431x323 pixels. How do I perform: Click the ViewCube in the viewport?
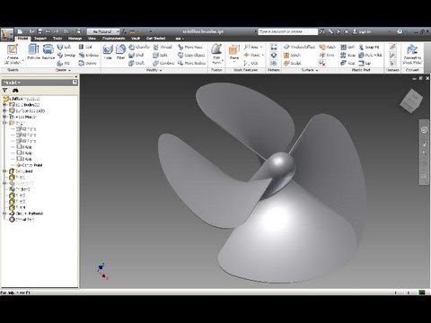[x=411, y=100]
